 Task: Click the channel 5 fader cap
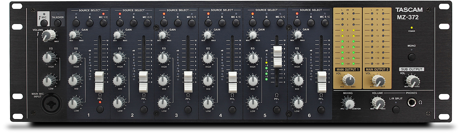277,56
